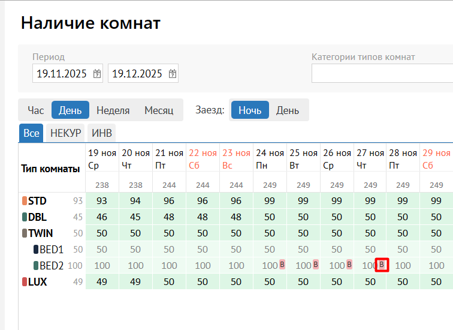Viewport: 453px width, 330px height.
Task: Click LUX availability 49 on 20 ноя
Action: [135, 282]
